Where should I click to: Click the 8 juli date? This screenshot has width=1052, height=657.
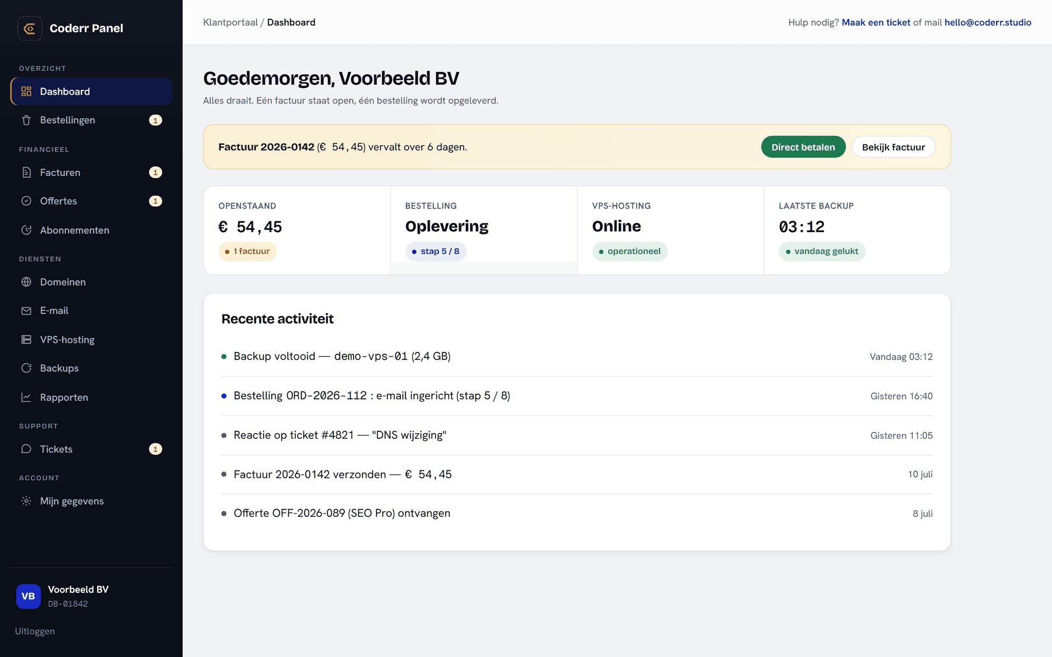click(x=923, y=514)
